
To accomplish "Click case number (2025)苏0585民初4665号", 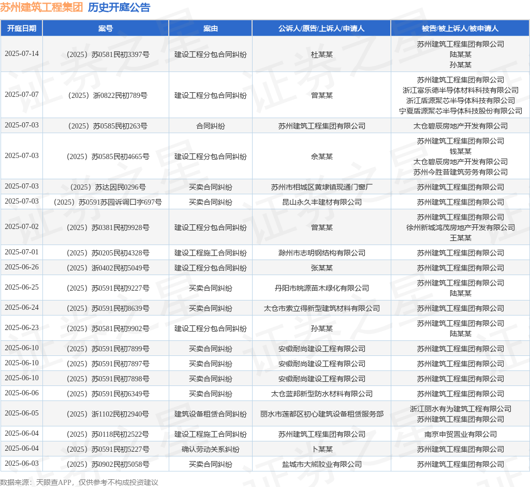I will (x=108, y=156).
